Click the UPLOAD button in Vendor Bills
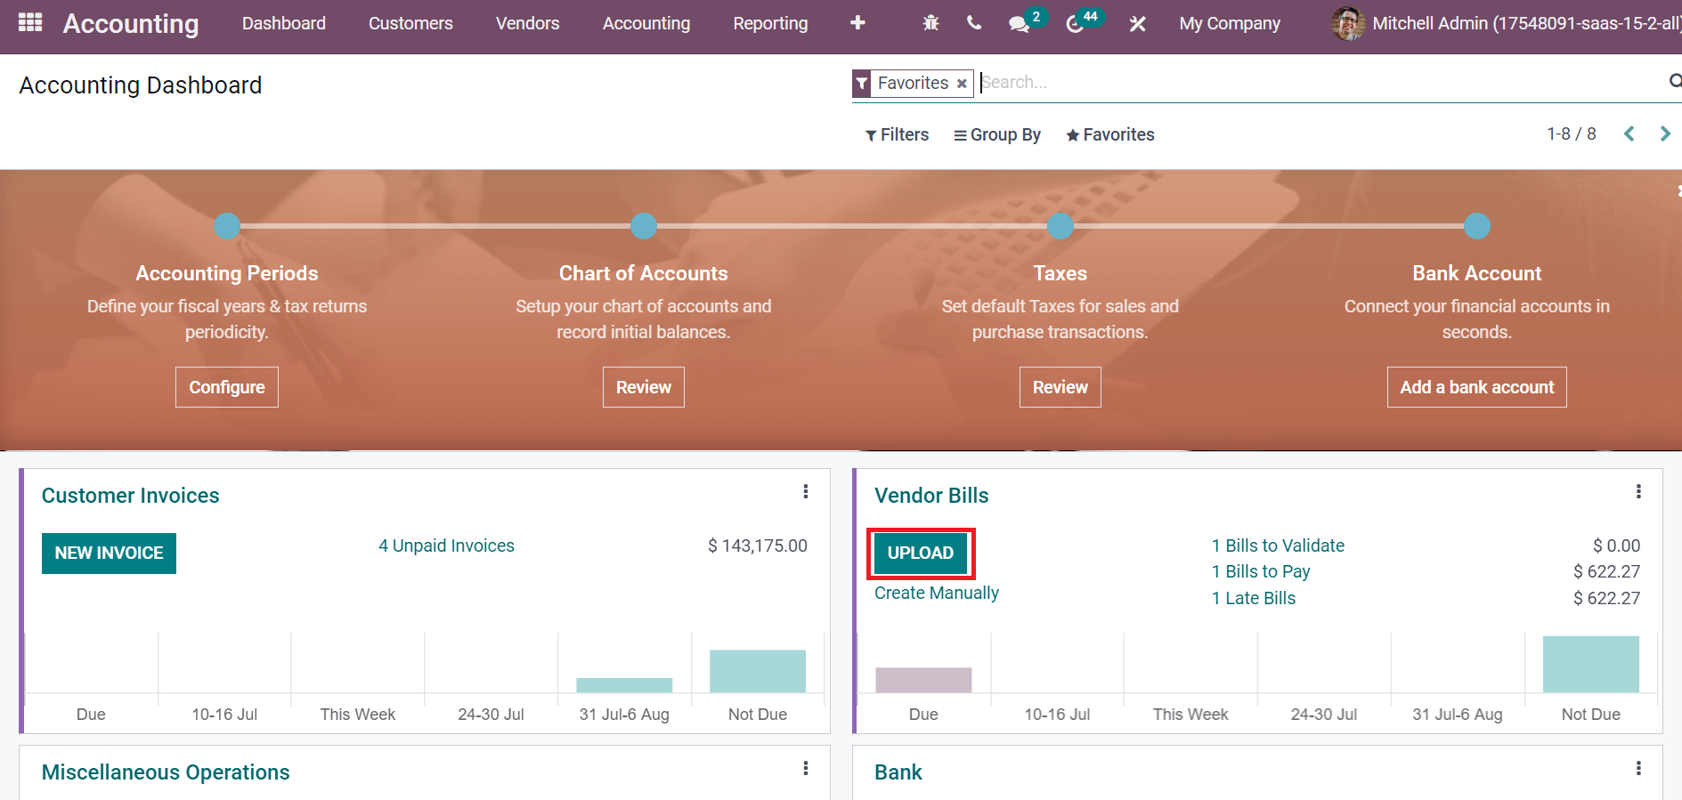This screenshot has width=1682, height=800. (x=921, y=553)
